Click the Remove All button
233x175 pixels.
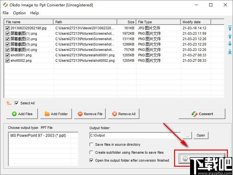pyautogui.click(x=124, y=114)
